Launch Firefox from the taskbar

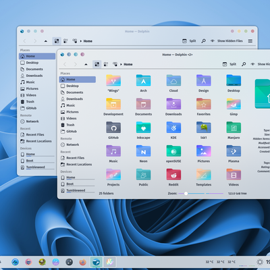pyautogui.click(x=82, y=262)
